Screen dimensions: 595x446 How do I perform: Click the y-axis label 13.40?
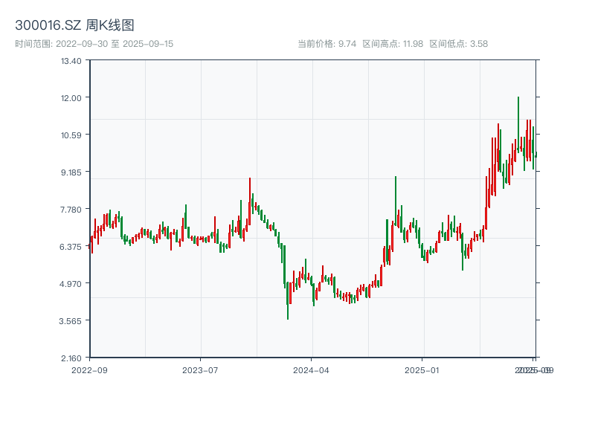71,61
